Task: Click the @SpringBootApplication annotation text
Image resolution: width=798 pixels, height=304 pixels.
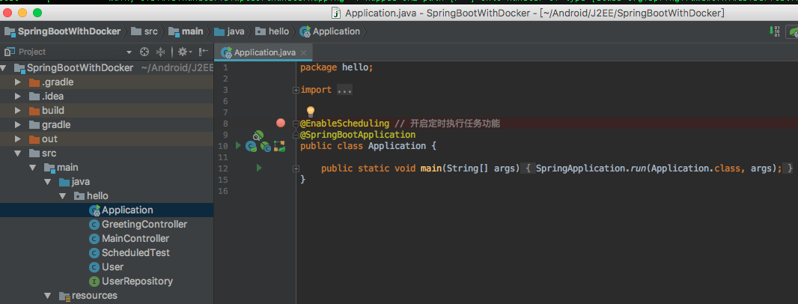Action: 358,135
